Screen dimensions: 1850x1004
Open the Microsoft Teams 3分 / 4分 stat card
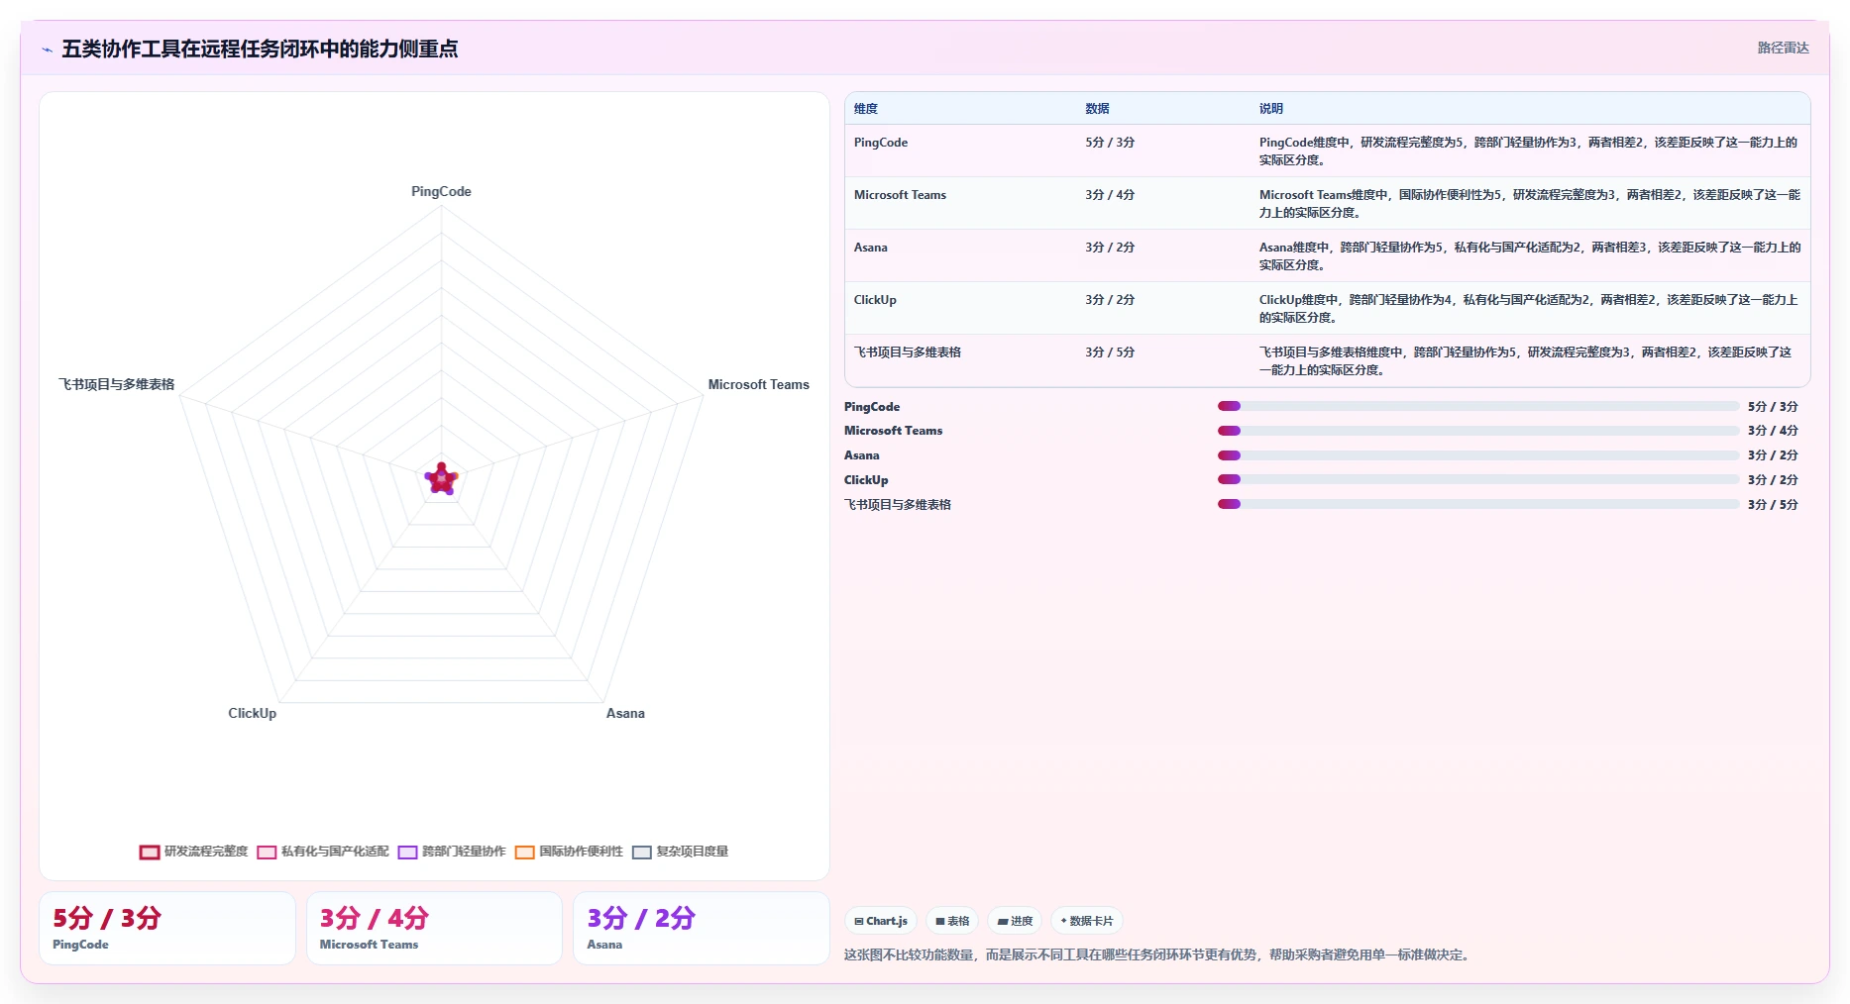434,928
